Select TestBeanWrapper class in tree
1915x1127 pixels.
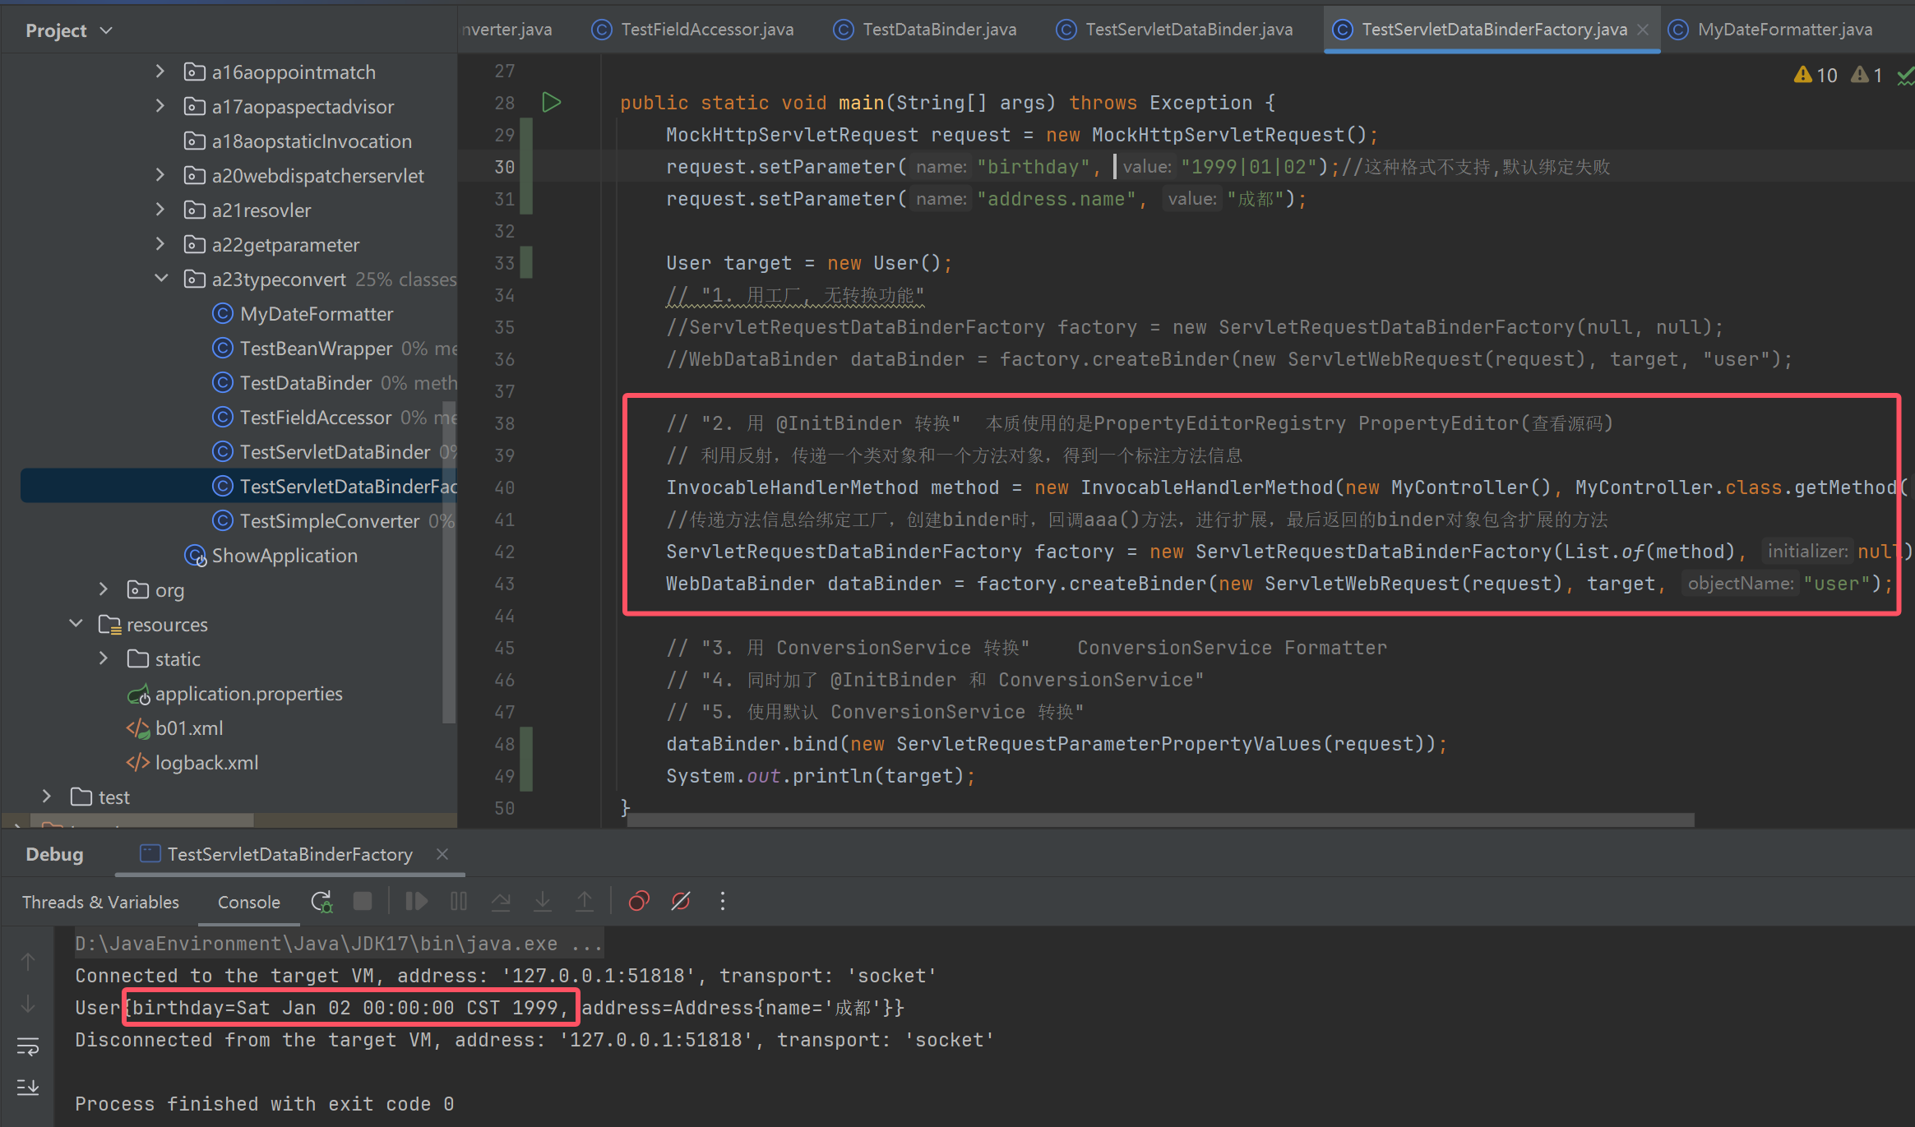click(317, 349)
